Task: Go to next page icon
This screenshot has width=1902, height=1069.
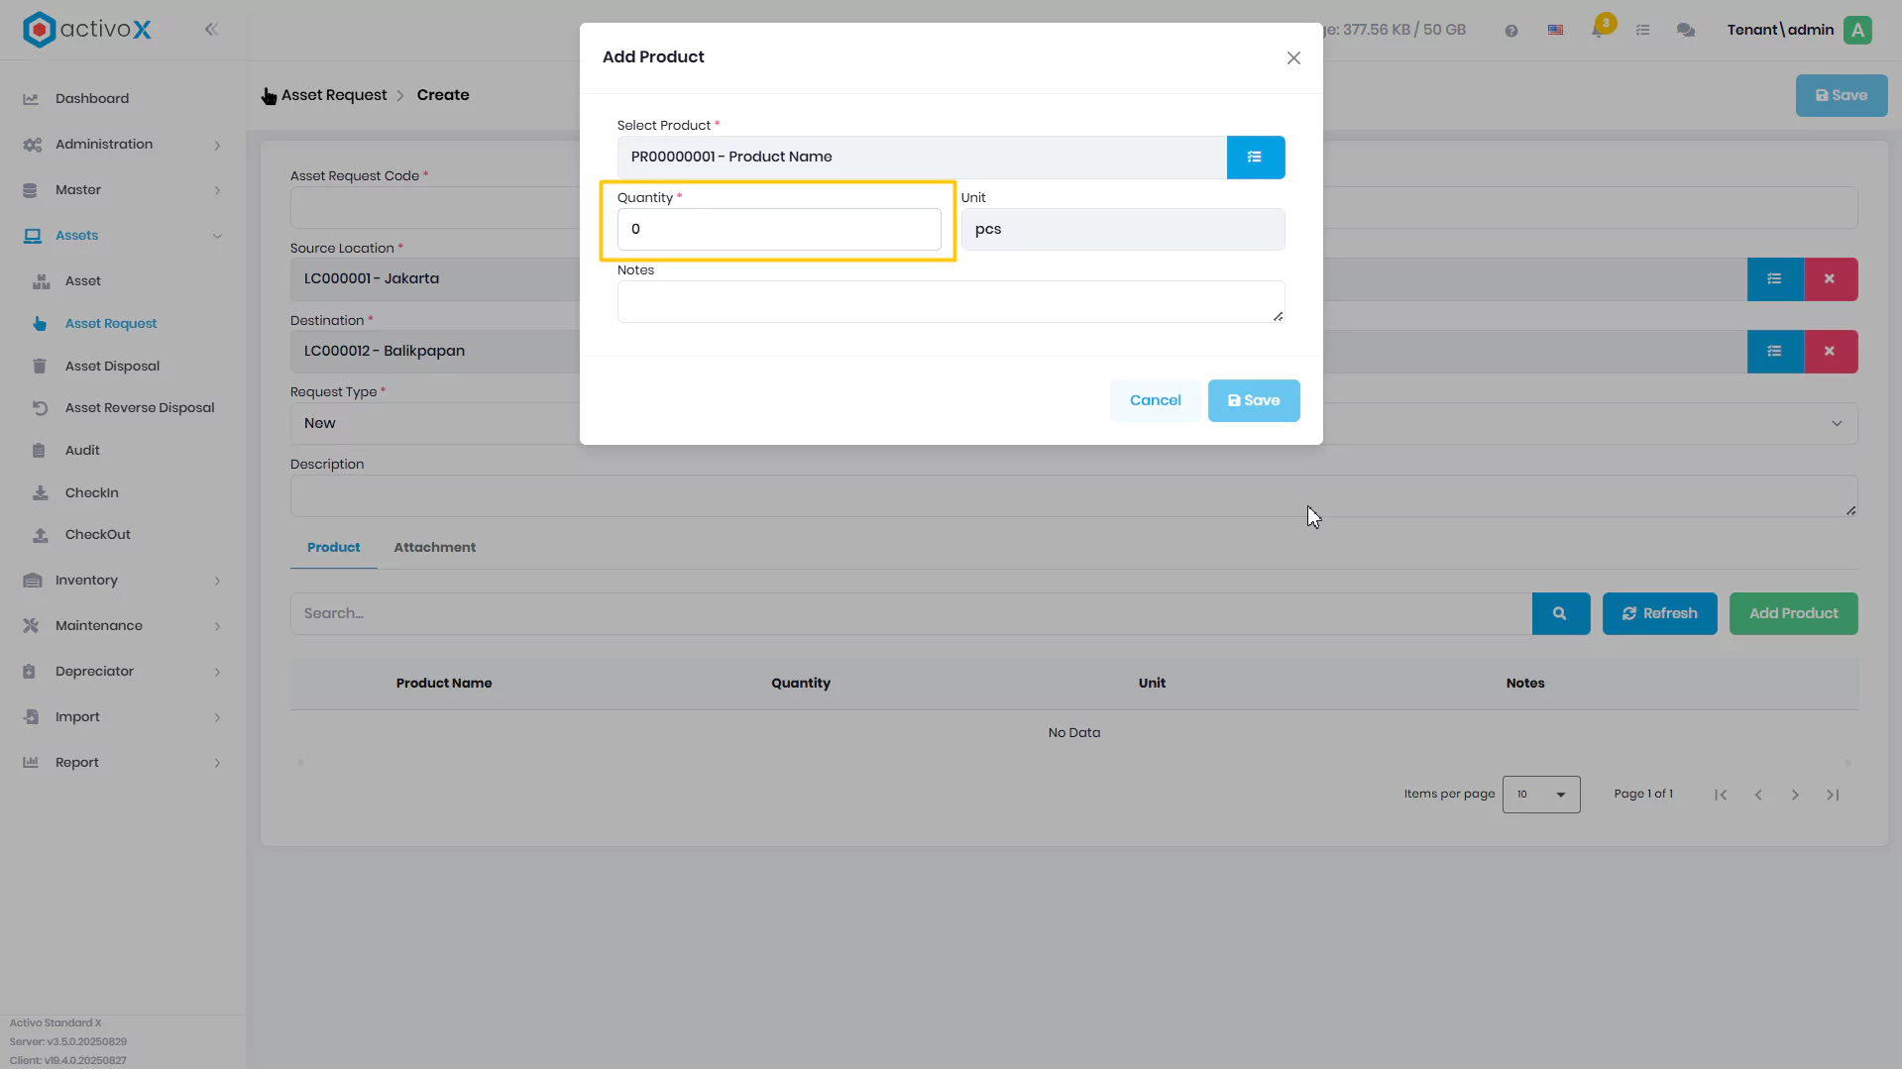Action: (1795, 796)
